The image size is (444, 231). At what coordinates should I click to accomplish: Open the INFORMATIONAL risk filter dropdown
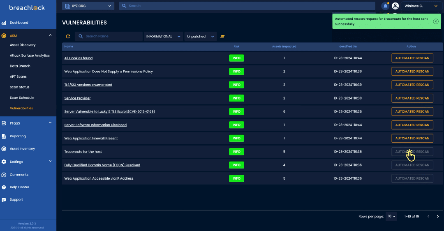[163, 37]
